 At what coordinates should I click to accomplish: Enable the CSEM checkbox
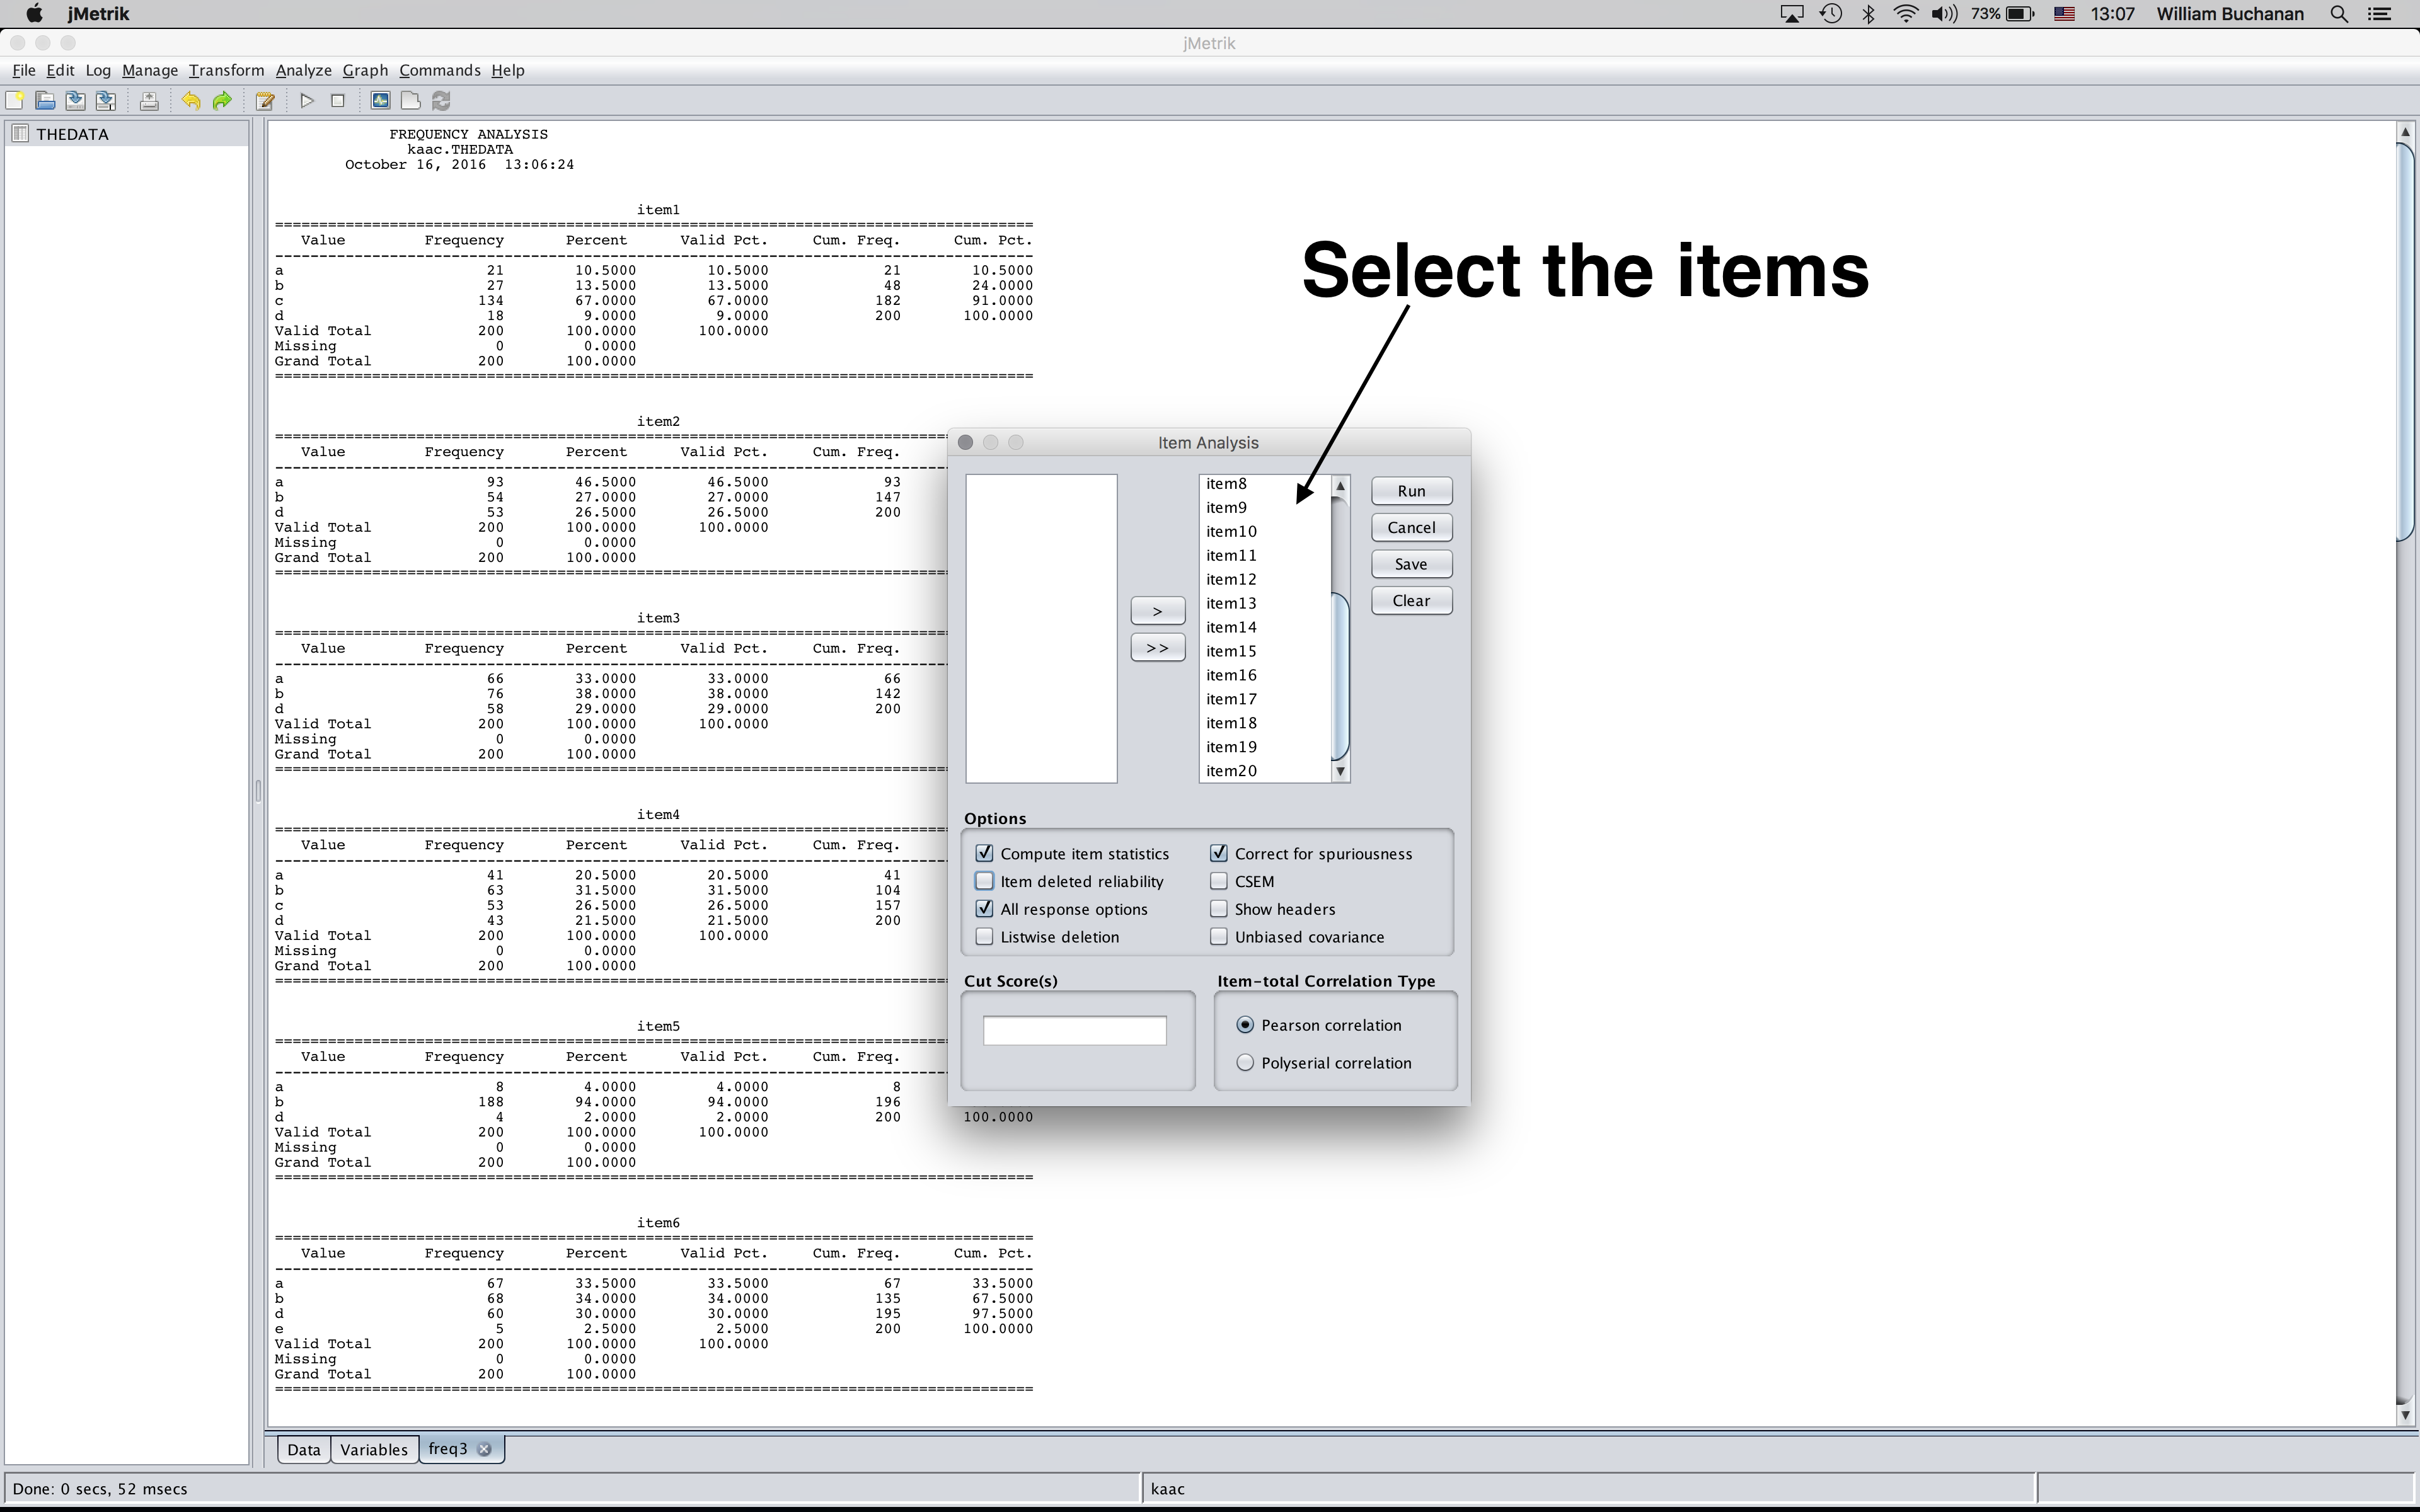(x=1218, y=881)
